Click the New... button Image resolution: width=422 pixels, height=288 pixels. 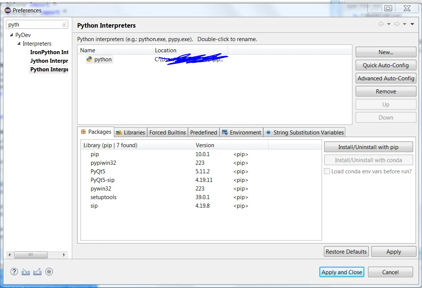click(386, 52)
